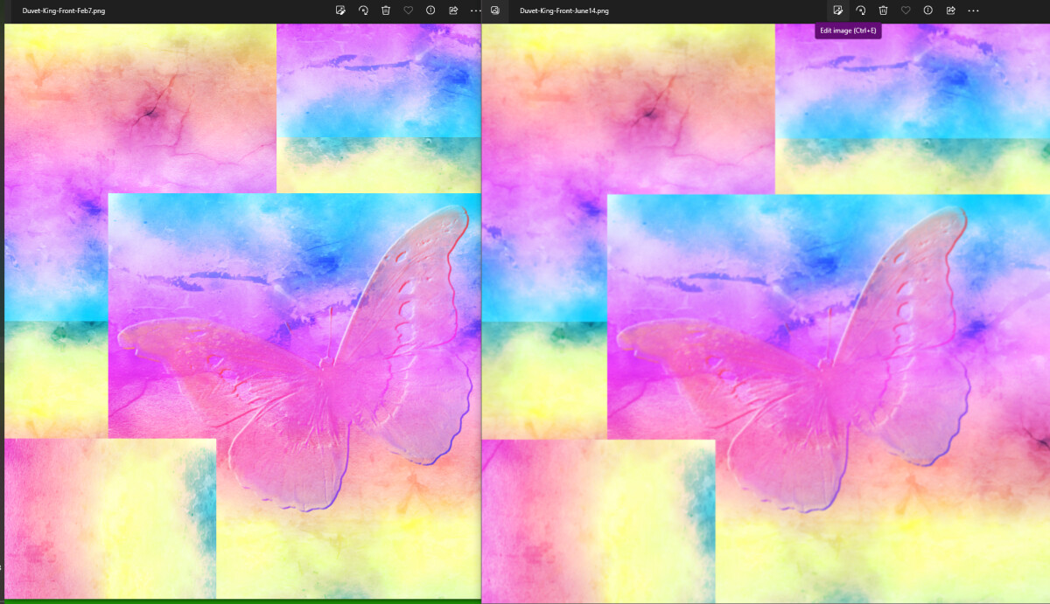The image size is (1050, 604).
Task: Rotate the Feb7 image
Action: coord(363,10)
